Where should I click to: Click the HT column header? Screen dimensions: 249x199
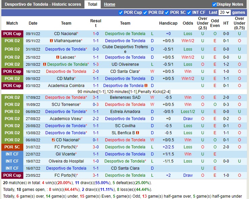tap(226, 23)
